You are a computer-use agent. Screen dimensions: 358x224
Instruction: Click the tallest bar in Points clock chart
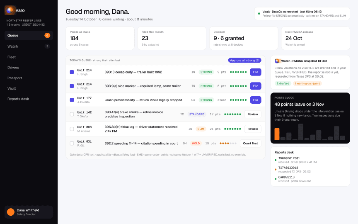tap(301, 132)
